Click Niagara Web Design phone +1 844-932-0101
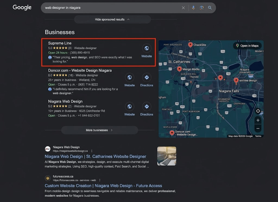Viewport: 278px width, 202px height. (89, 116)
